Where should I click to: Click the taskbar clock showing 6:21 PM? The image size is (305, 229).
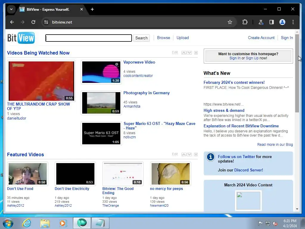pyautogui.click(x=290, y=223)
